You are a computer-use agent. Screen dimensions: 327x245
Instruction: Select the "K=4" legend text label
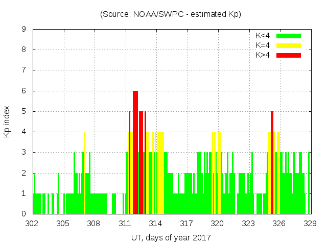pyautogui.click(x=263, y=45)
